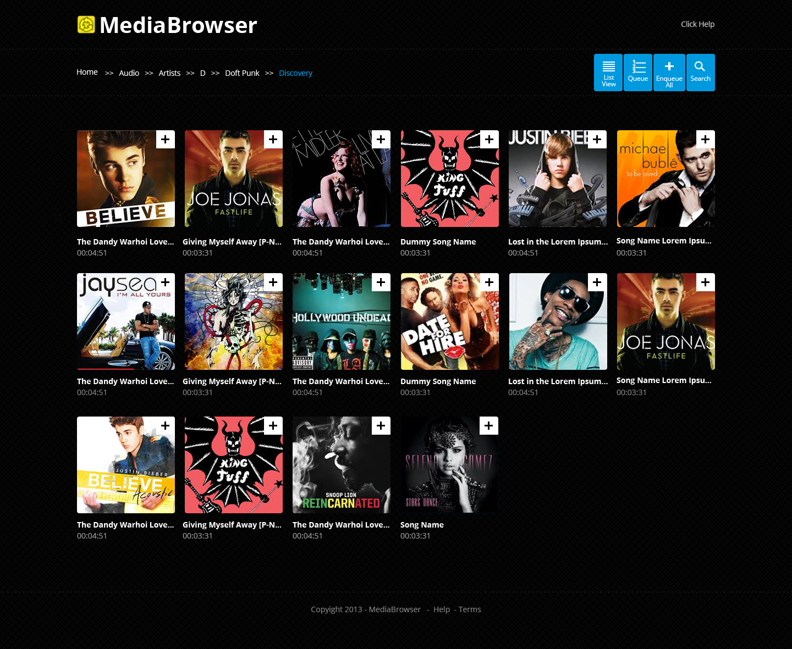Click plus on the Hollywood Undead cover
The height and width of the screenshot is (649, 792).
[x=381, y=282]
